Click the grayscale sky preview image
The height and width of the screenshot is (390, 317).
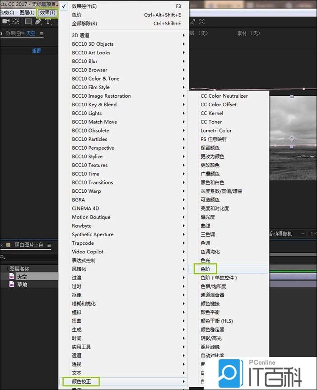[x=293, y=138]
